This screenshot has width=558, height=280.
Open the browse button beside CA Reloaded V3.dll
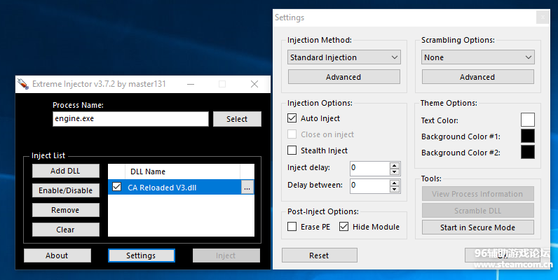point(247,188)
